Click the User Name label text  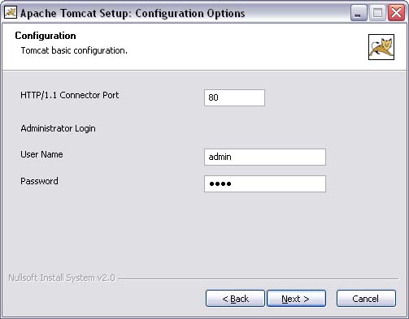point(41,154)
